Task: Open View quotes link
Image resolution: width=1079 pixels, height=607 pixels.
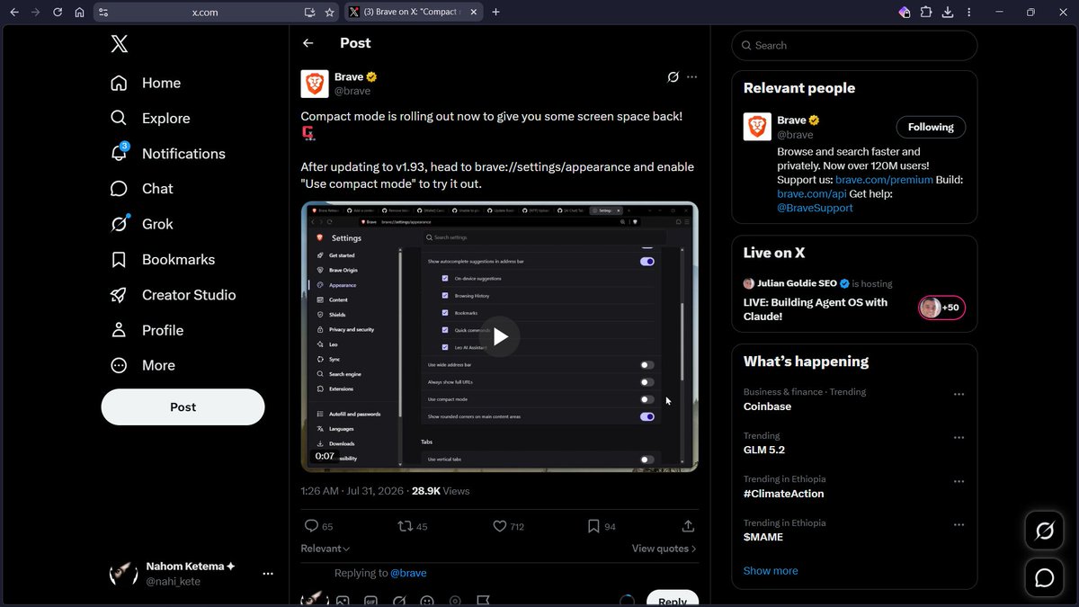Action: pos(664,549)
